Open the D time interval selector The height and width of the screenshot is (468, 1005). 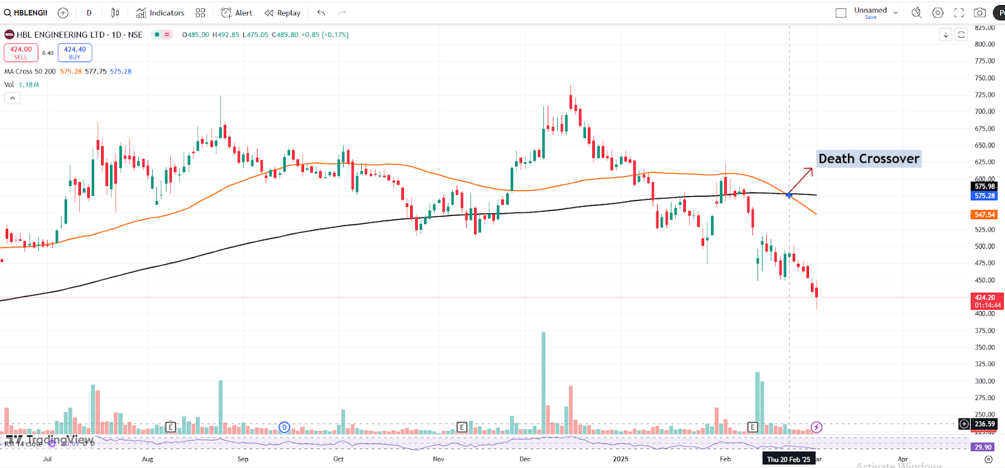tap(89, 13)
